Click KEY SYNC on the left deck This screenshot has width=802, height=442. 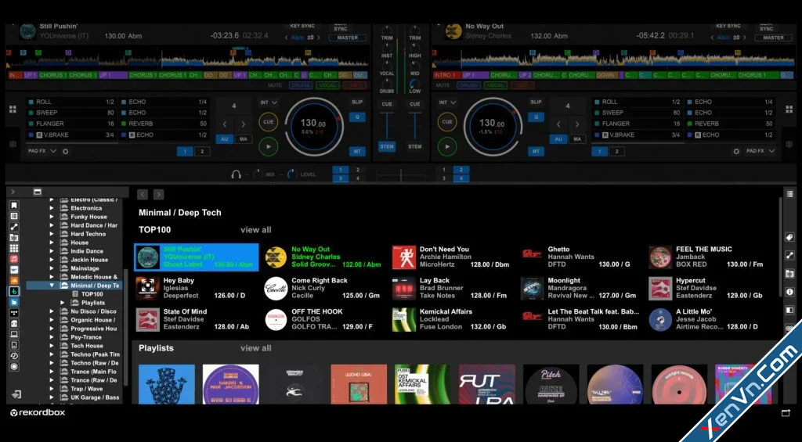point(302,26)
